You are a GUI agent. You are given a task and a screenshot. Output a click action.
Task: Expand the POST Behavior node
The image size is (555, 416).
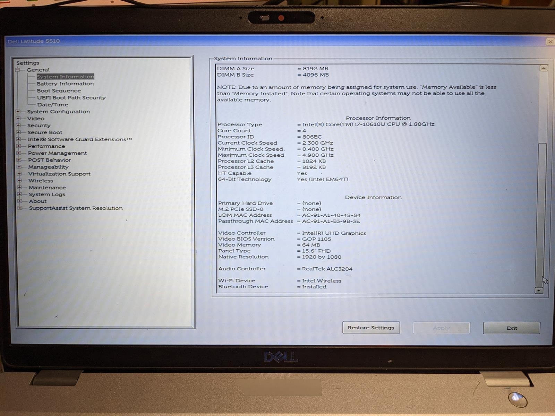tap(19, 160)
